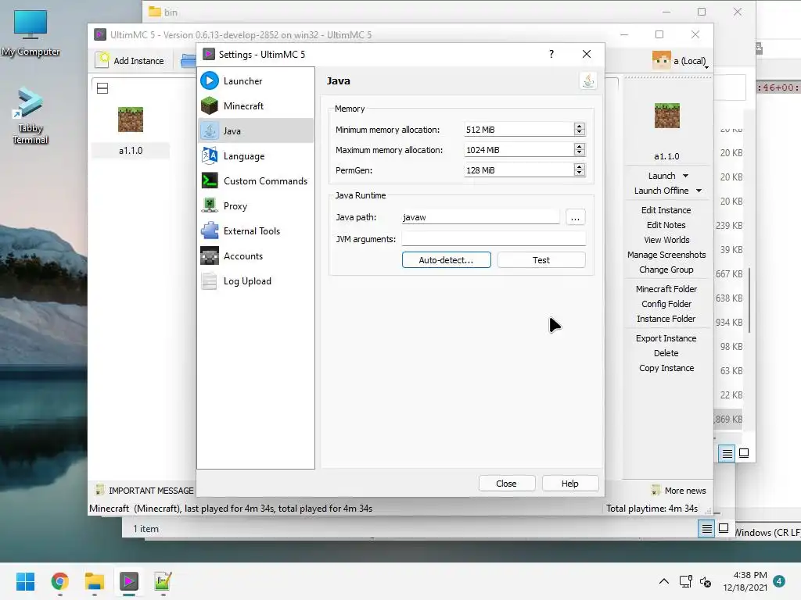Click Edit Notes in side panel
The height and width of the screenshot is (600, 801).
(666, 225)
